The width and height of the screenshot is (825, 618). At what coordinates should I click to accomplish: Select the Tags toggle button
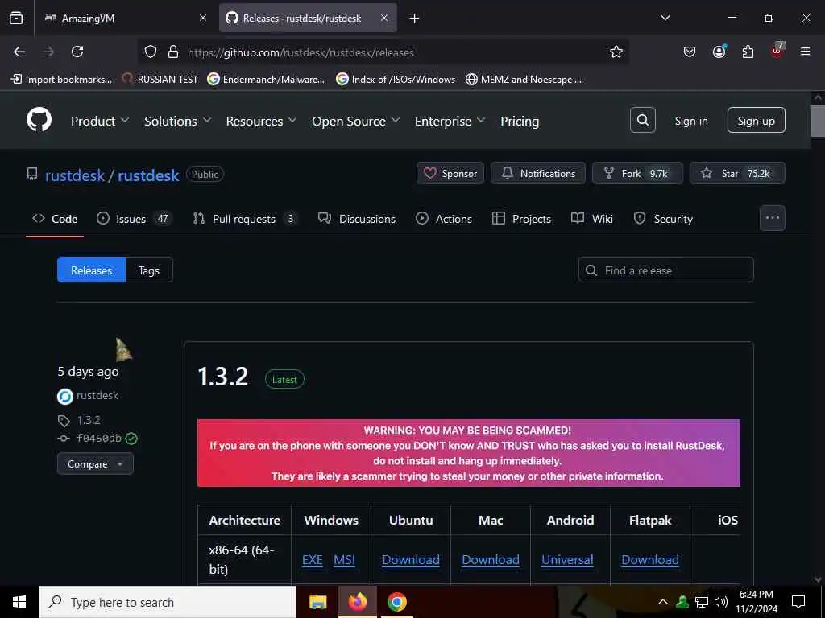click(x=149, y=270)
